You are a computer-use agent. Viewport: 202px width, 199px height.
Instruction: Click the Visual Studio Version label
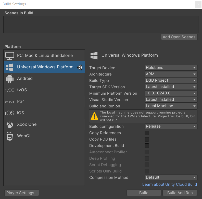coord(109,100)
